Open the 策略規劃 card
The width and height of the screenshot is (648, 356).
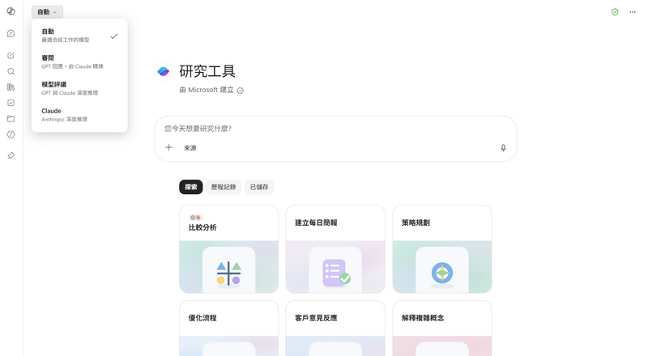[x=442, y=249]
